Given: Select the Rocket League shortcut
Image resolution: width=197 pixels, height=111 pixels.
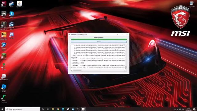Looking at the screenshot, I should [x=4, y=47].
